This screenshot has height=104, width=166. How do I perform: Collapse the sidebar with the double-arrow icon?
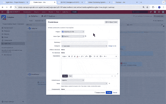tap(23, 102)
